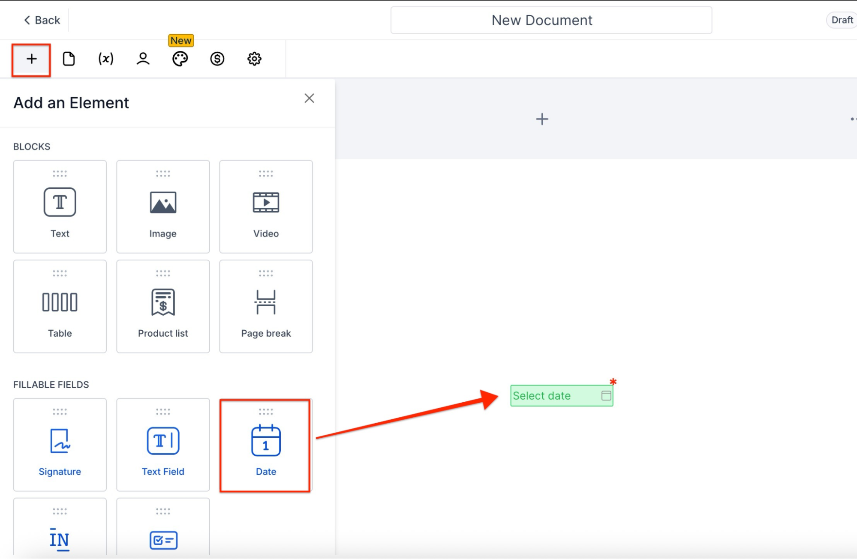Select the Text block element
The width and height of the screenshot is (857, 559).
click(60, 207)
